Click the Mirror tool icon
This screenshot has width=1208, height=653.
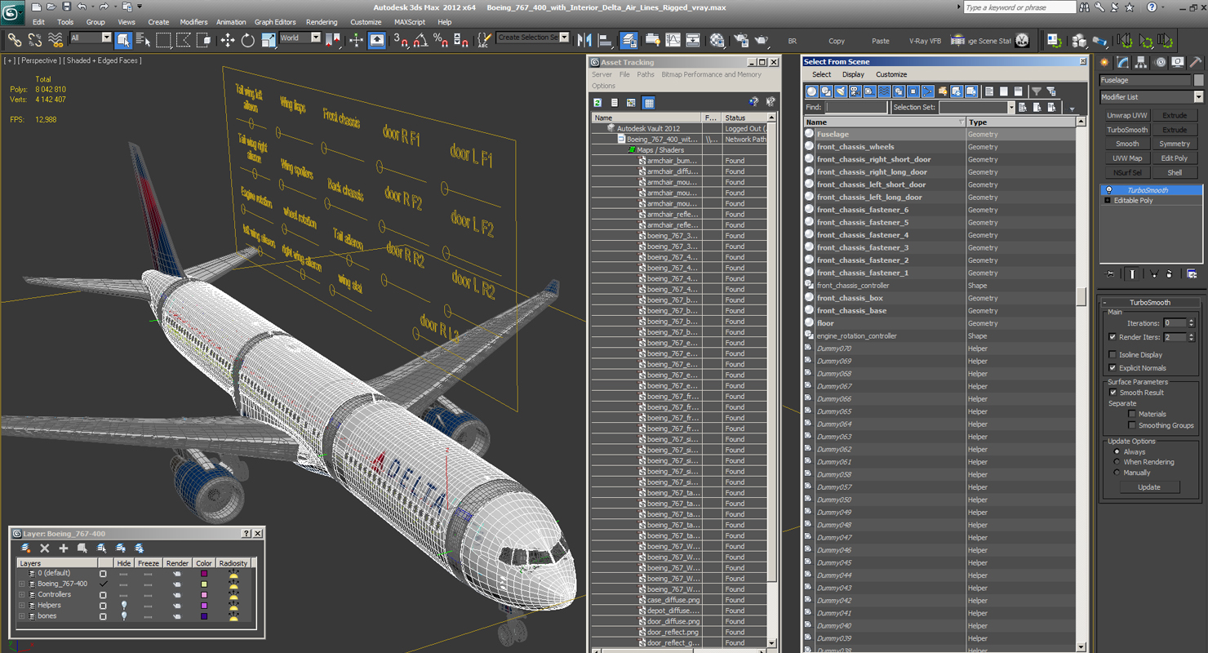point(584,39)
